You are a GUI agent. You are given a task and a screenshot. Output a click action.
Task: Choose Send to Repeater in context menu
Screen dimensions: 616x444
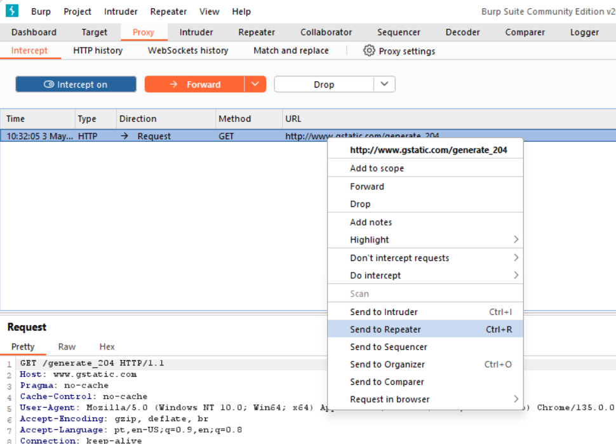tap(425, 329)
